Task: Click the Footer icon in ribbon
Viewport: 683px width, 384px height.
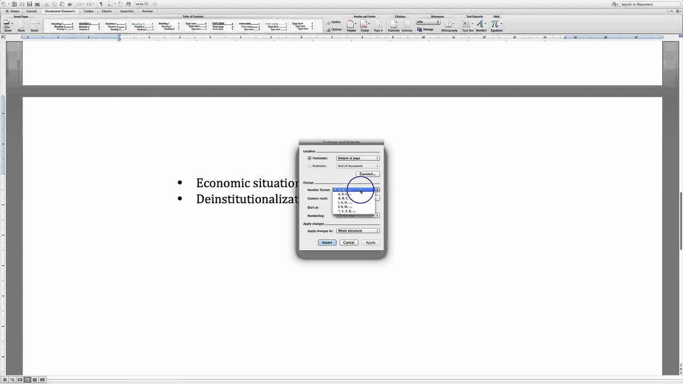Action: pos(364,26)
